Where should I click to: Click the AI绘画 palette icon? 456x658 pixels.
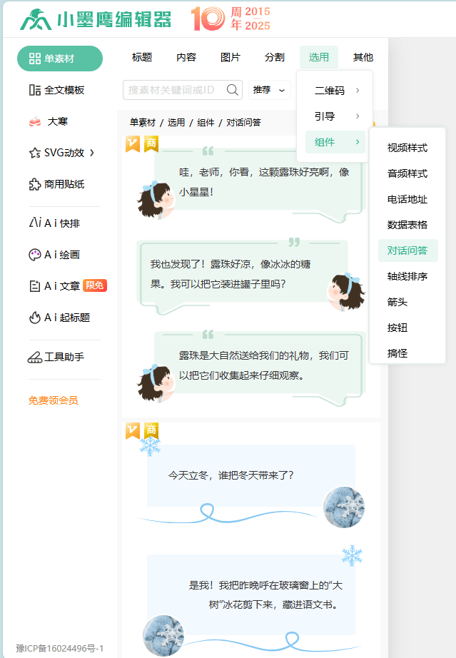click(x=34, y=255)
